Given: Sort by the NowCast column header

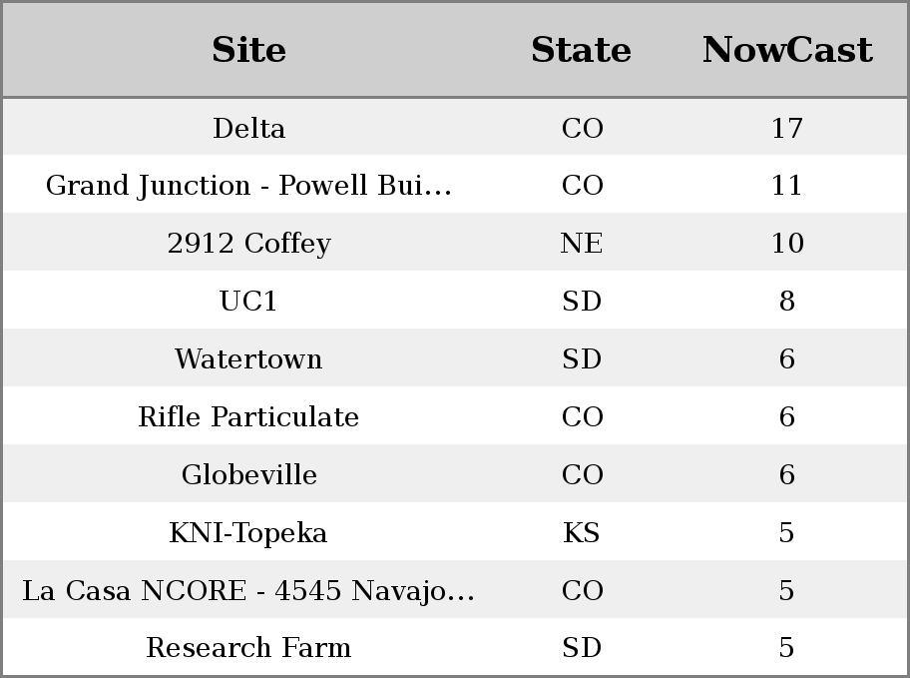Looking at the screenshot, I should [x=787, y=49].
